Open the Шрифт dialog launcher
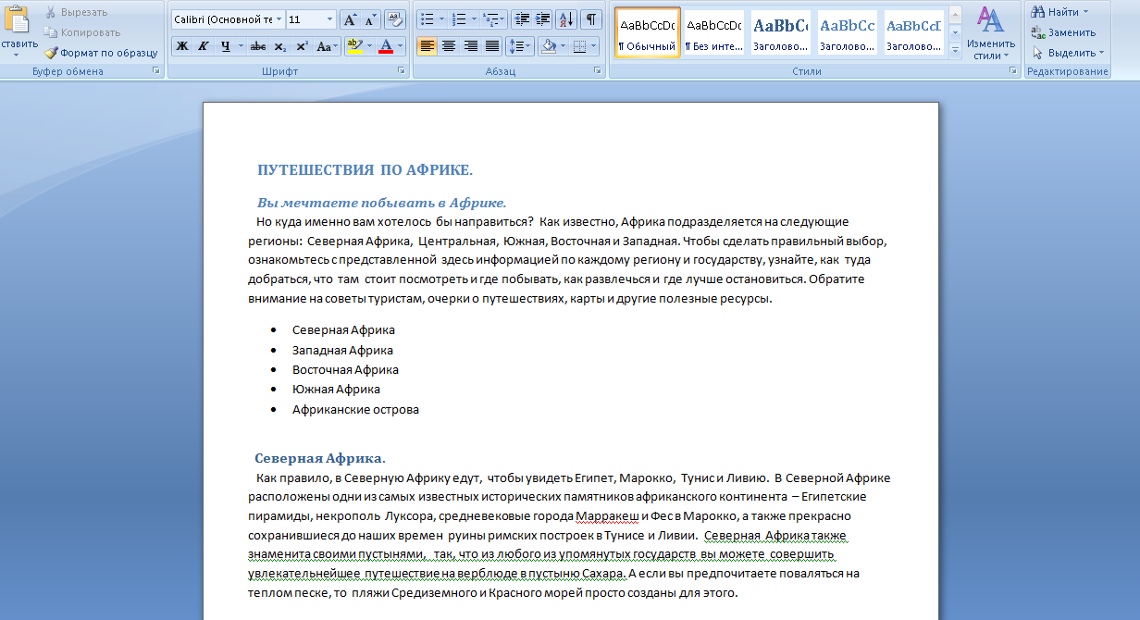 point(401,70)
